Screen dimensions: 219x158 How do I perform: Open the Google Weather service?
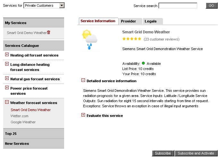point(23,122)
